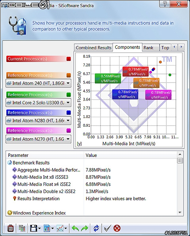This screenshot has height=236, width=190.
Task: Click the Results Interpretation pin icon
Action: 15,199
